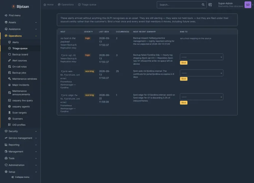This screenshot has width=254, height=183.
Task: Expand the Service management chevron
Action: pyautogui.click(x=36, y=138)
